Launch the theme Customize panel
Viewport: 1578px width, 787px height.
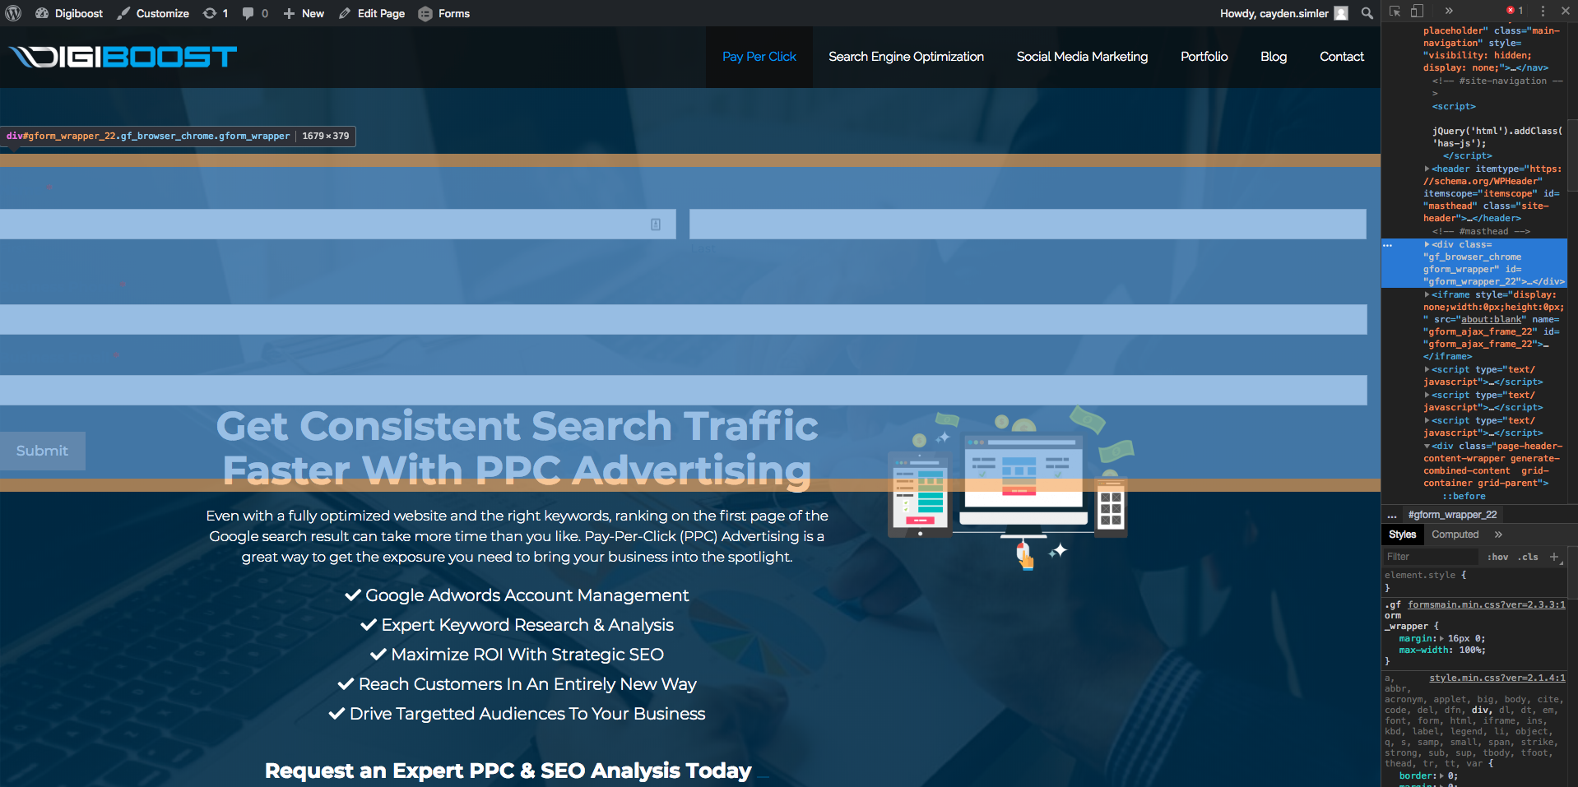point(153,13)
